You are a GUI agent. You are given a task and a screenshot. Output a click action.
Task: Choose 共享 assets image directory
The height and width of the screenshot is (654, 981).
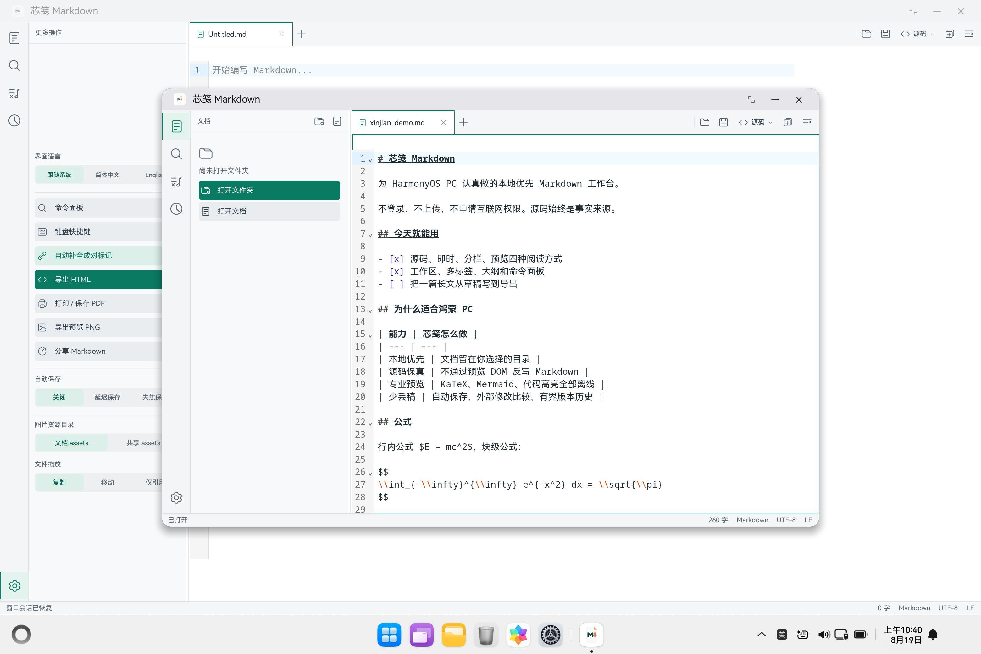pyautogui.click(x=143, y=443)
